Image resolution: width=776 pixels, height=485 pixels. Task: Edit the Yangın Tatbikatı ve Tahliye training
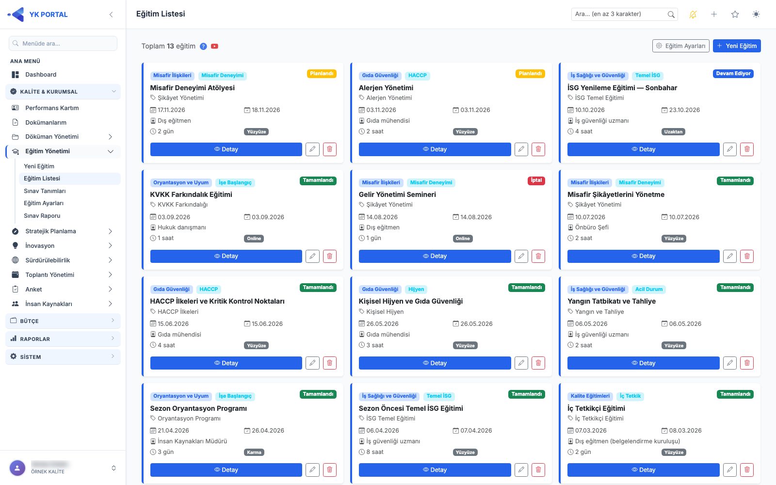[x=730, y=363]
